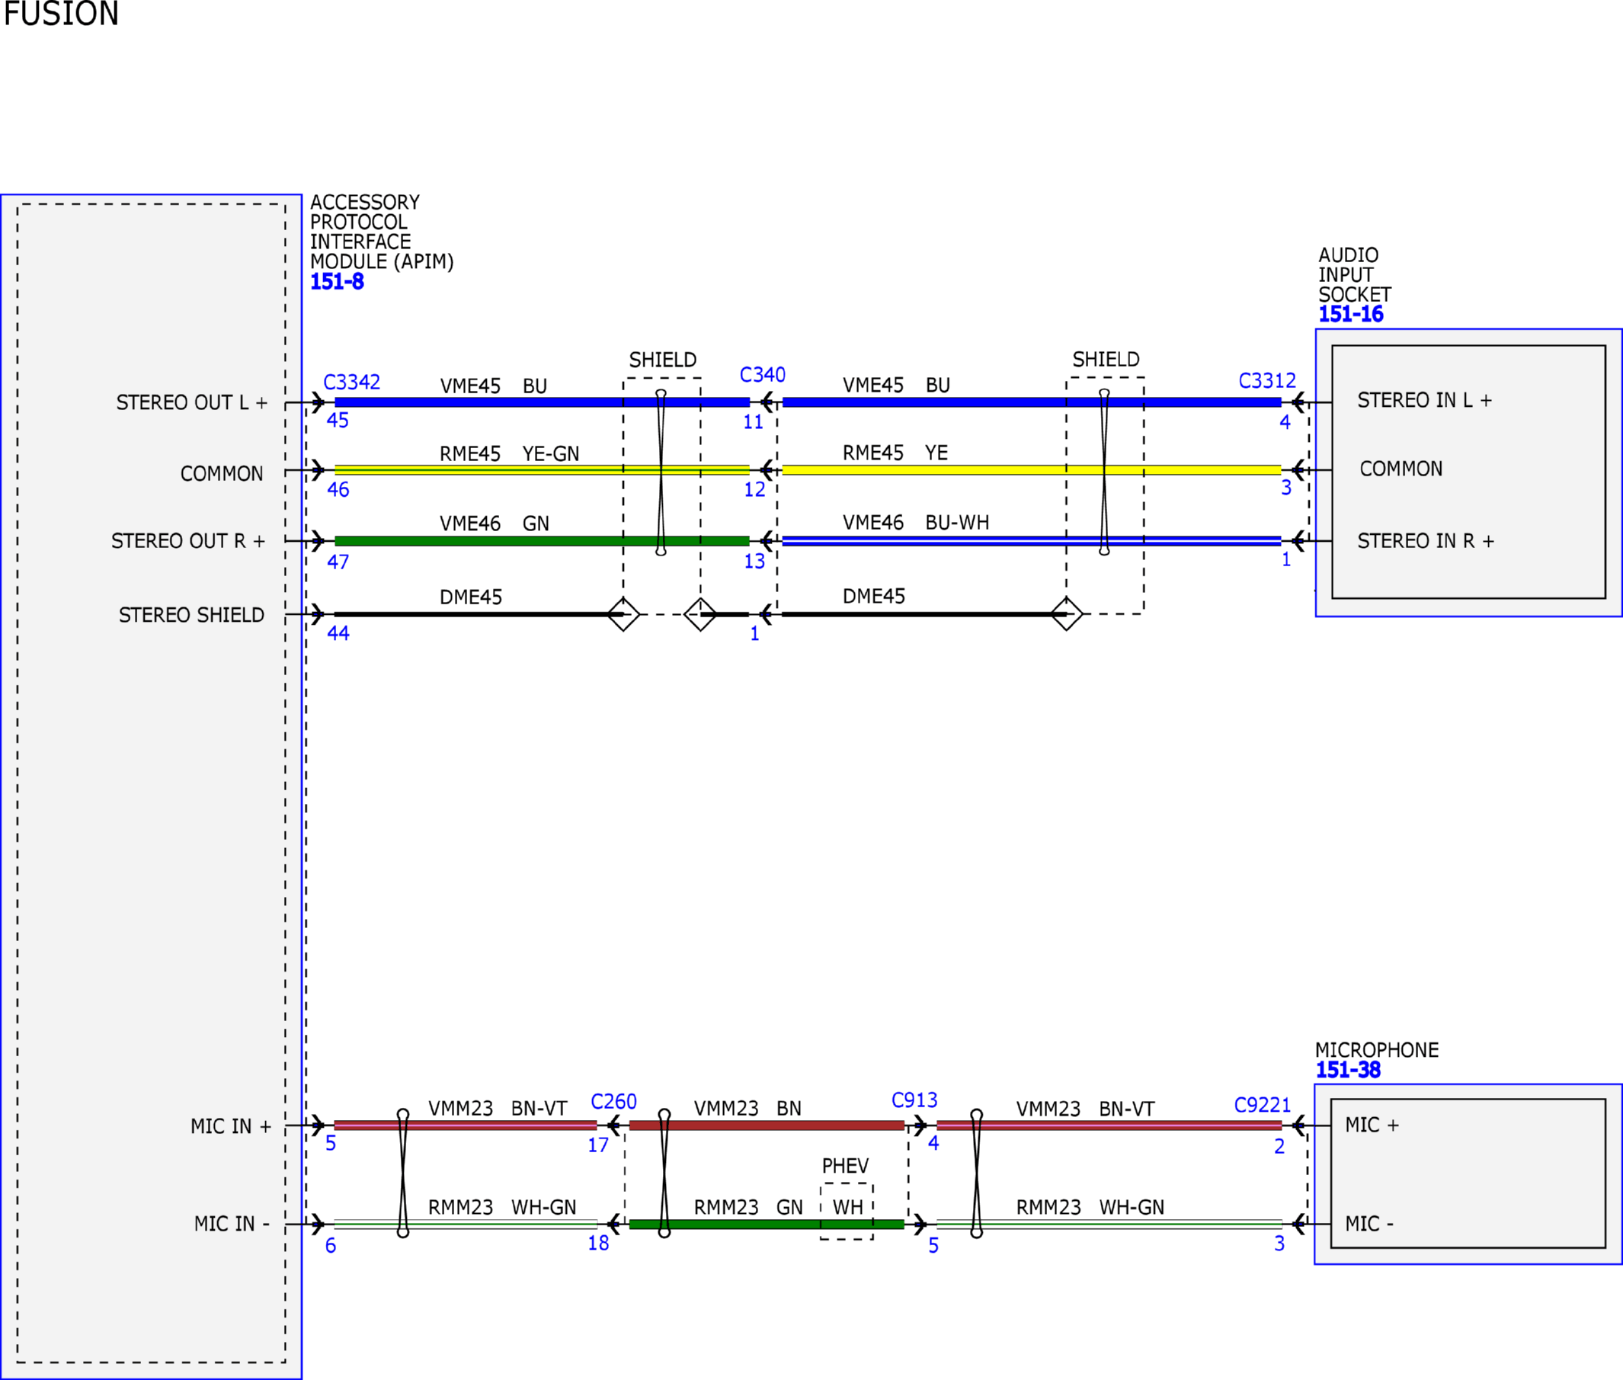Viewport: 1623px width, 1380px height.
Task: Select connector label C3312
Action: coord(1267,381)
